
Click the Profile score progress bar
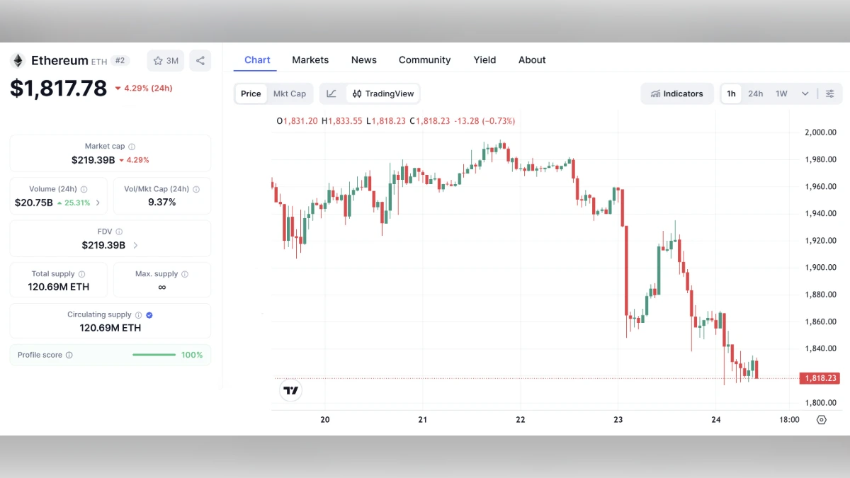[153, 355]
